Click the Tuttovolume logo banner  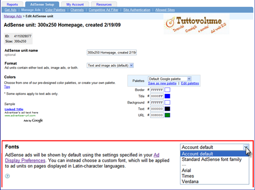[x=196, y=24]
